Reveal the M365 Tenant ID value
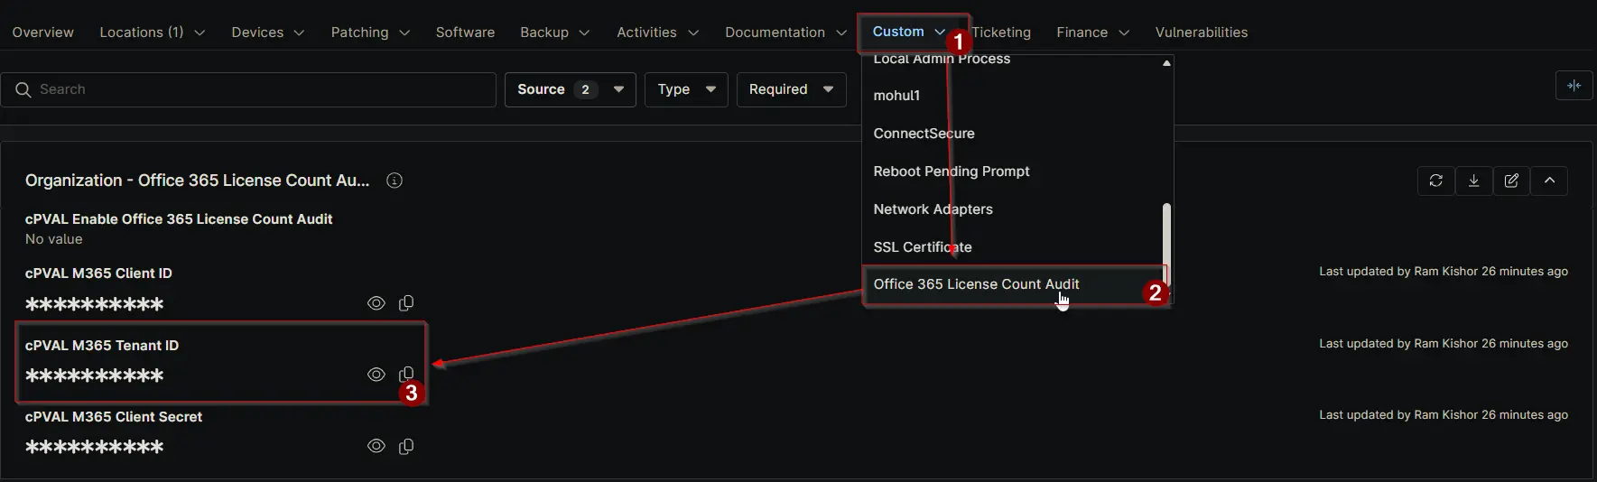The height and width of the screenshot is (482, 1597). [376, 374]
